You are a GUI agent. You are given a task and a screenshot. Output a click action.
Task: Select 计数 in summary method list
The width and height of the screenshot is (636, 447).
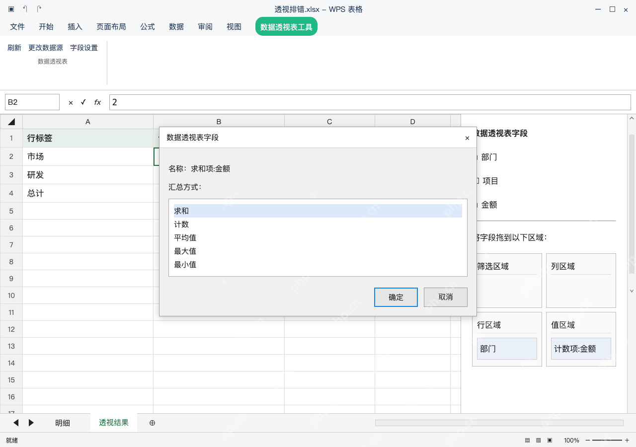coord(318,224)
